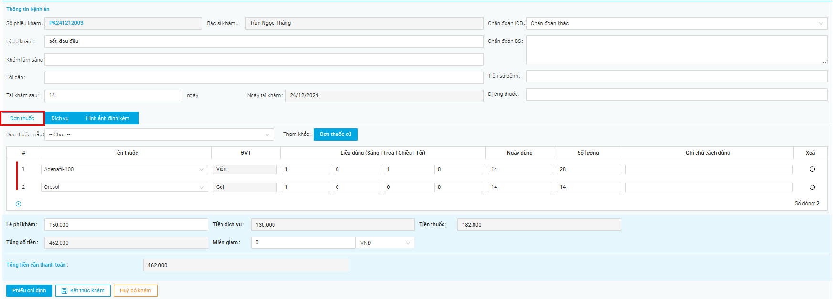Viewport: 833px width, 299px height.
Task: Click the Huỷ bỏ khám button
Action: (x=136, y=291)
